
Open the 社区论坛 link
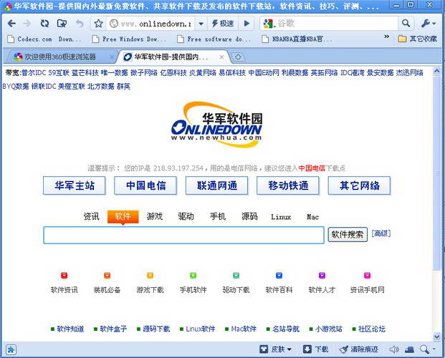372,329
